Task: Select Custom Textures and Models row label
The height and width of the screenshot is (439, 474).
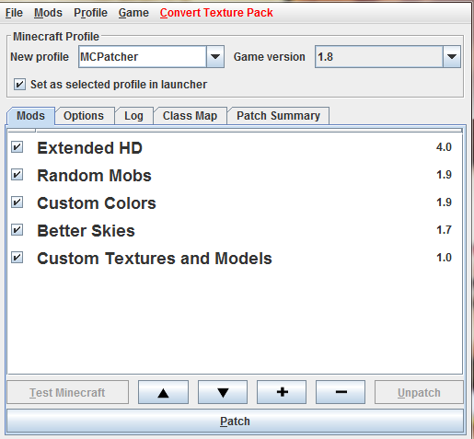Action: [x=155, y=259]
